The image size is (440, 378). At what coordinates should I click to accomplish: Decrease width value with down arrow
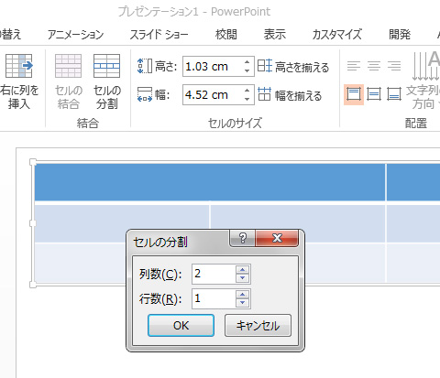coord(247,99)
